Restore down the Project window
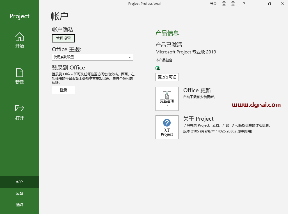The width and height of the screenshot is (288, 214). pos(270,4)
